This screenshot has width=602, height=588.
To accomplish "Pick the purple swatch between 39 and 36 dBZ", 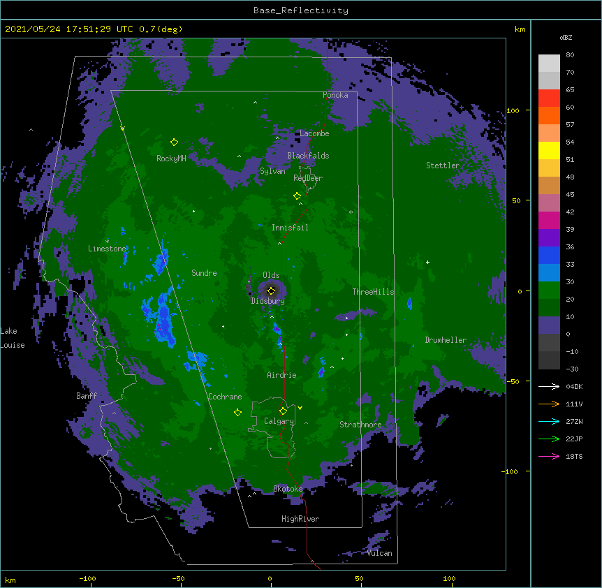I will tap(549, 238).
